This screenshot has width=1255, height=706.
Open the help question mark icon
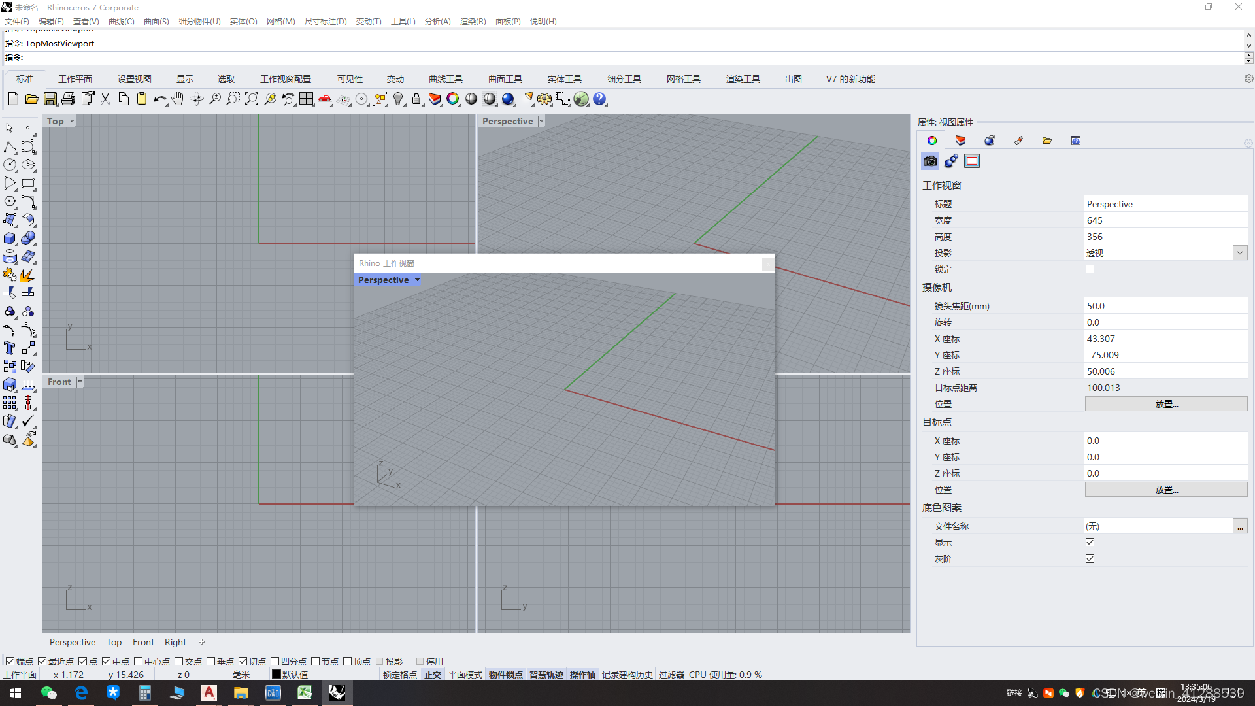point(599,99)
